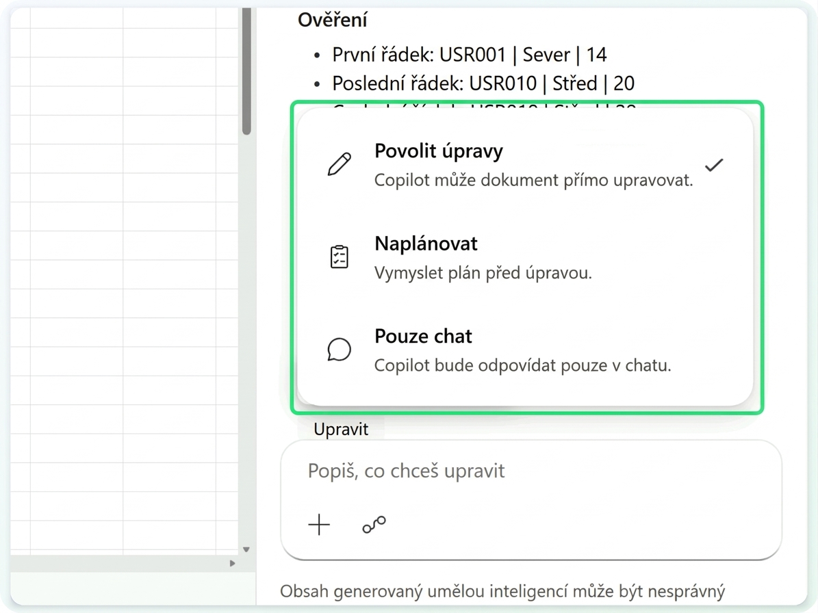Choose the Naplánovat mode

coord(525,257)
